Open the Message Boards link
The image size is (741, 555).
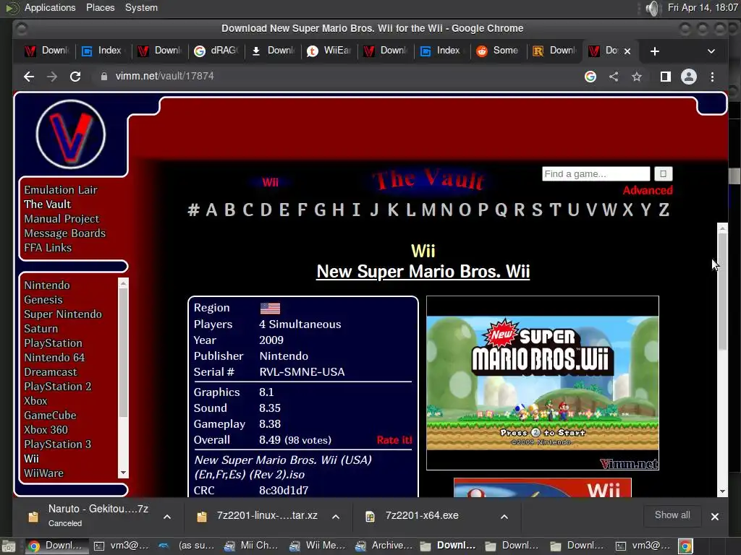click(64, 233)
